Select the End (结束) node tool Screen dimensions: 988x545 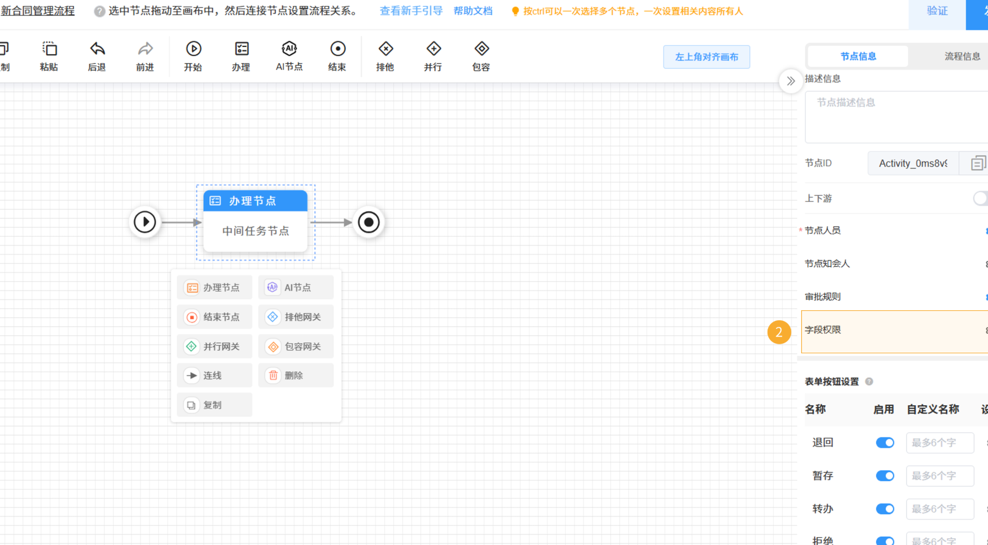pyautogui.click(x=337, y=56)
